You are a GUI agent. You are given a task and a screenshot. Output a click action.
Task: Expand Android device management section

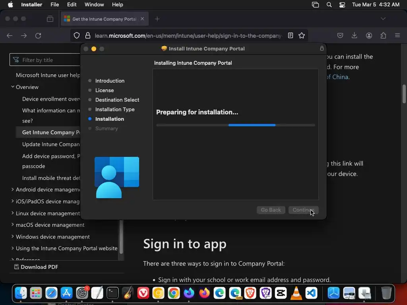click(x=12, y=189)
